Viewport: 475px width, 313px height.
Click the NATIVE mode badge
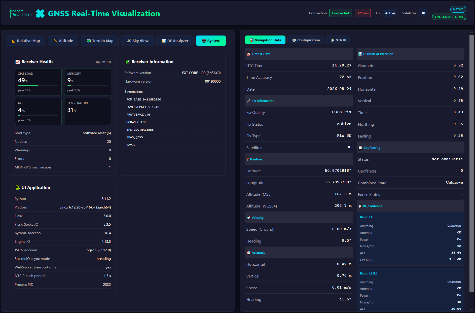tap(458, 9)
